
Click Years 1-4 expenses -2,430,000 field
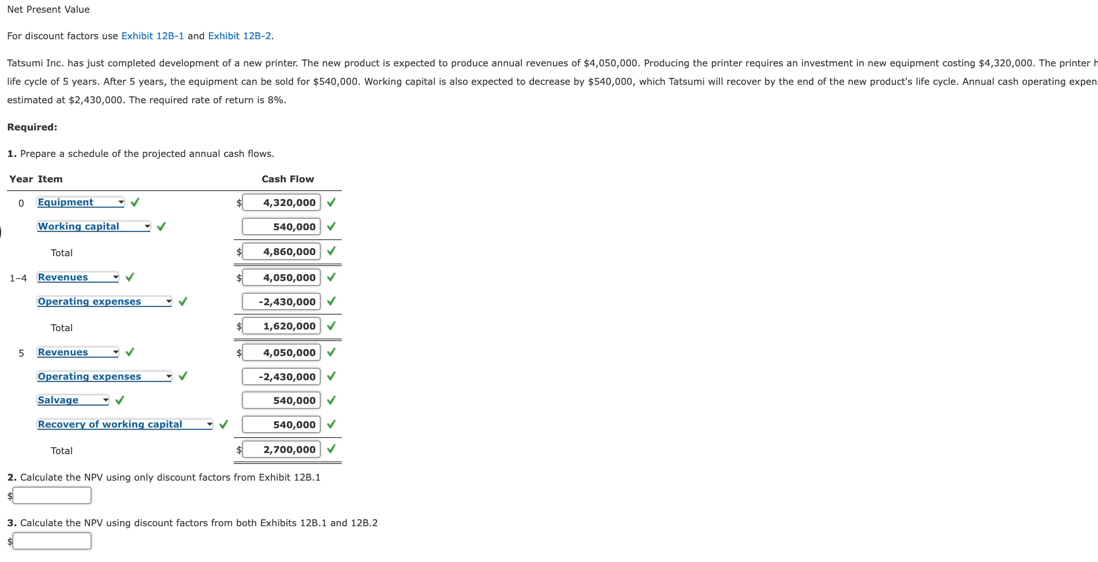pyautogui.click(x=281, y=302)
